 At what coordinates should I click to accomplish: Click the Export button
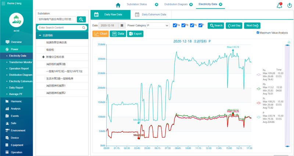[135, 34]
